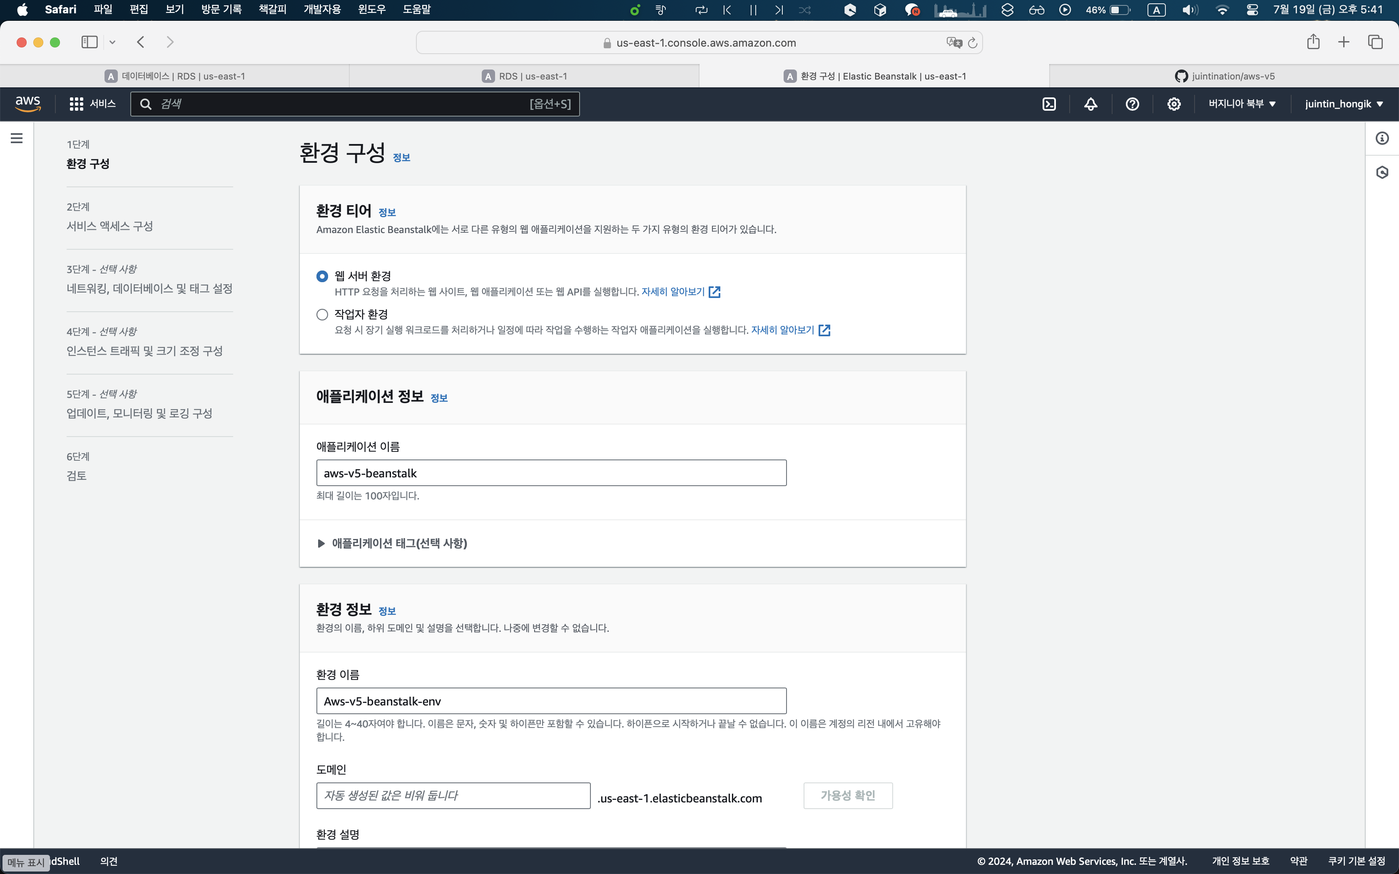Image resolution: width=1399 pixels, height=874 pixels.
Task: Click the 가용성 확인 button
Action: tap(847, 795)
